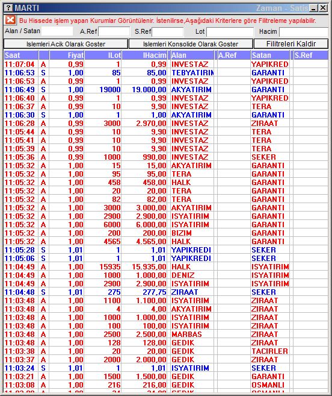Select the 11:05:28 time cell
332x396 pixels.
(x=19, y=250)
